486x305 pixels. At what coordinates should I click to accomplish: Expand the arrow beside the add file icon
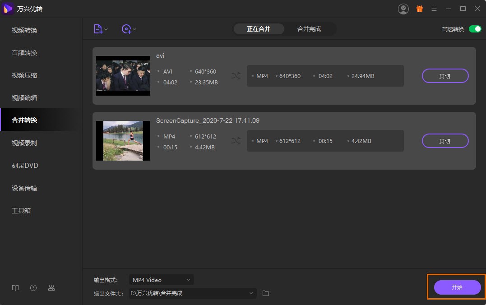(x=106, y=30)
